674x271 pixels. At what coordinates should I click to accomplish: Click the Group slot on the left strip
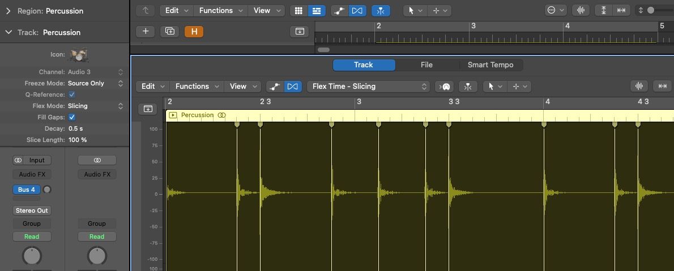32,223
